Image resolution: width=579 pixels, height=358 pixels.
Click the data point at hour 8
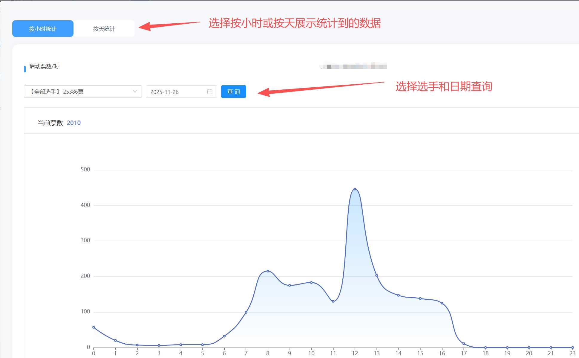pos(268,271)
